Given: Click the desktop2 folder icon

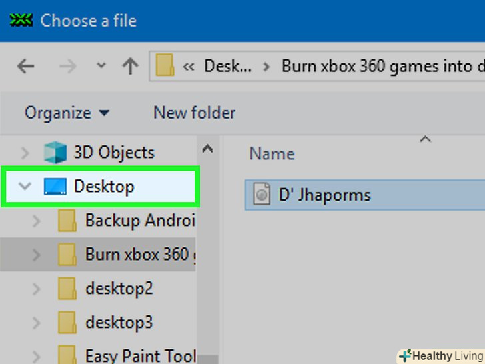Looking at the screenshot, I should [x=67, y=289].
